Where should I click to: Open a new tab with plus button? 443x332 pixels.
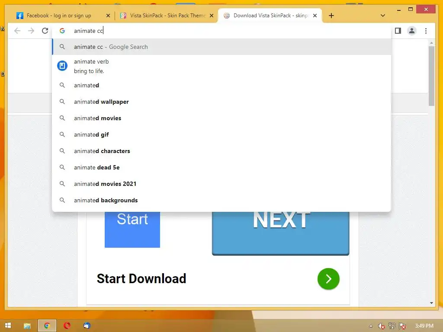click(x=331, y=16)
